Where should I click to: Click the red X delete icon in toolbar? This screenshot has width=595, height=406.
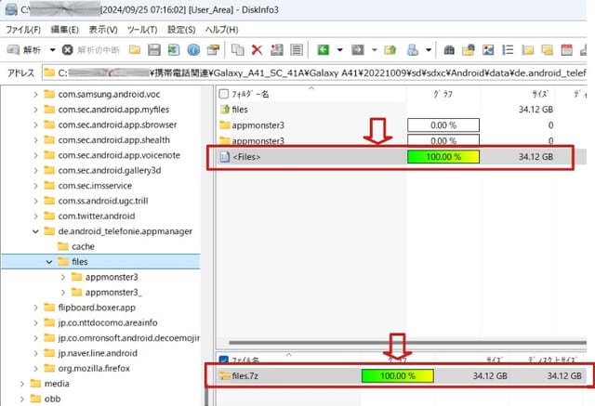pyautogui.click(x=257, y=49)
